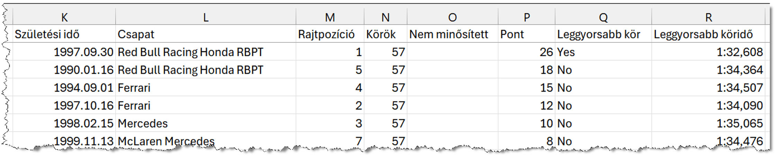Click the lap time 1:34,090 cell
The width and height of the screenshot is (775, 156).
pos(708,106)
